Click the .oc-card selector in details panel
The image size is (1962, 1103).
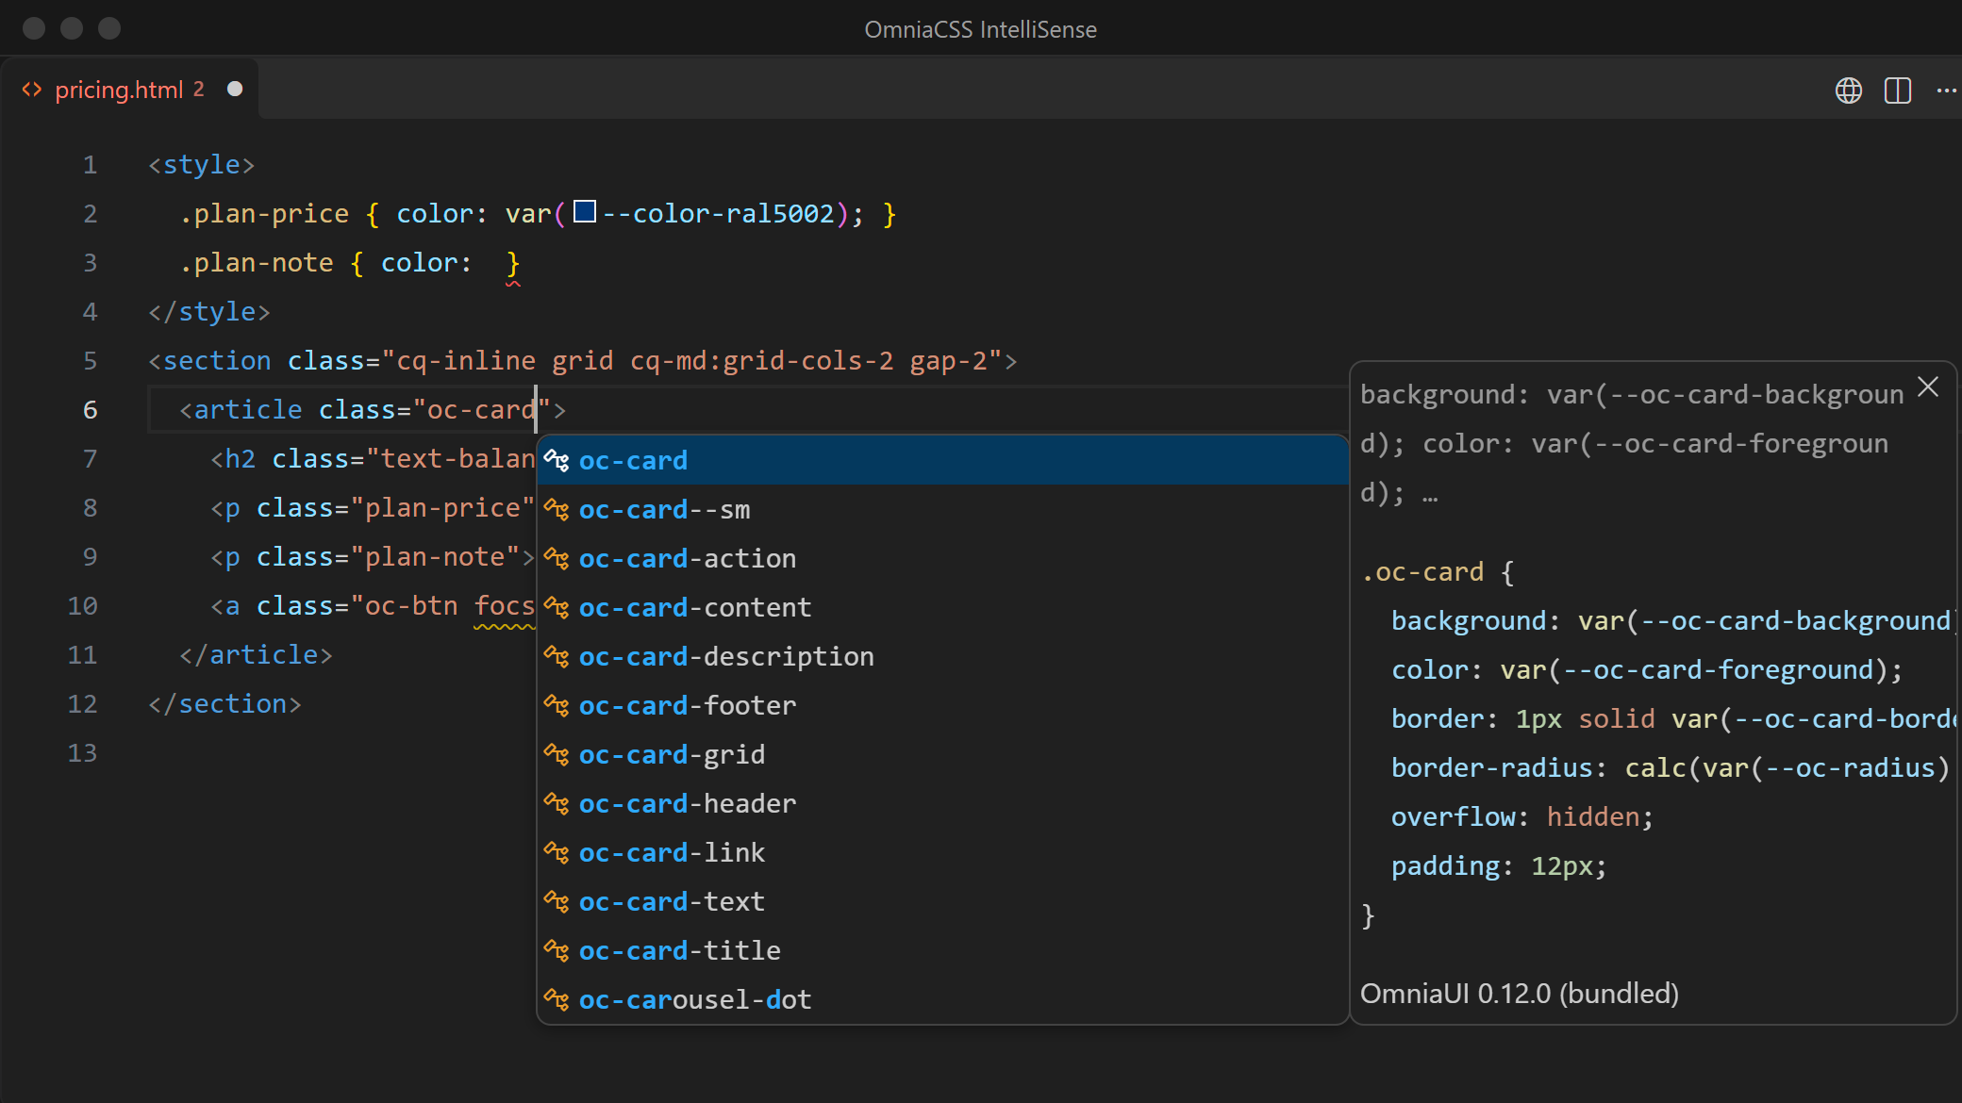(1423, 572)
